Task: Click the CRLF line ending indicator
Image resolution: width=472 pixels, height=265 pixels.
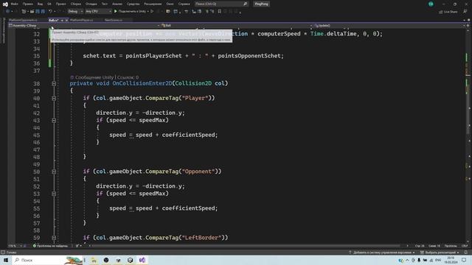Action: click(465, 246)
